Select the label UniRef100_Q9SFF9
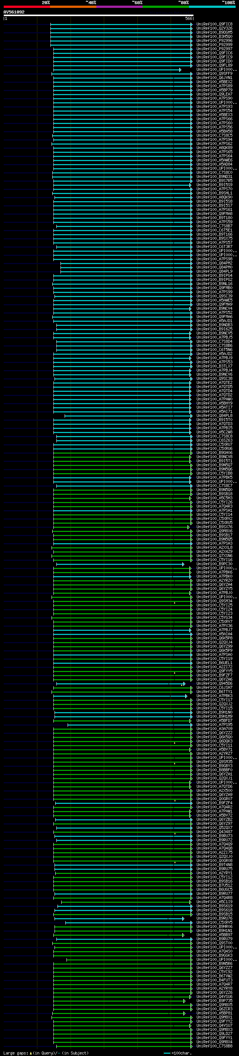Screen dimensions: 239x1056 214,74
